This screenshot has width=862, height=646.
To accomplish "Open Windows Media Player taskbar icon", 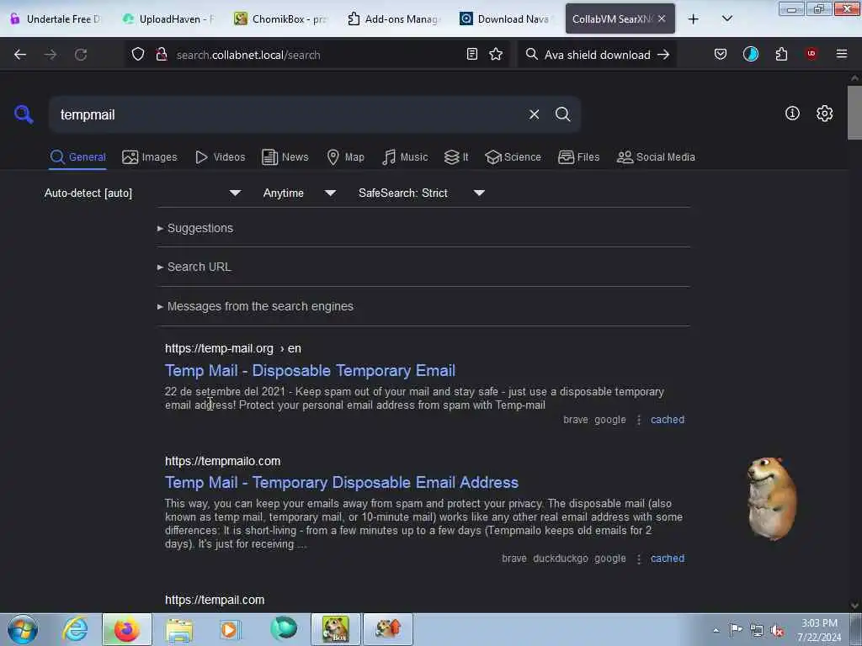I will tap(230, 629).
